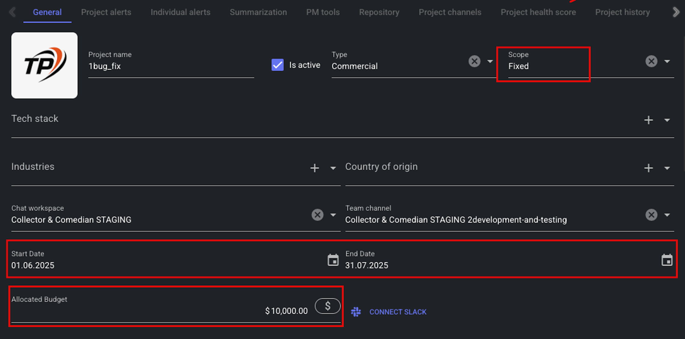The image size is (685, 339).
Task: Select the Repository tab
Action: (379, 12)
